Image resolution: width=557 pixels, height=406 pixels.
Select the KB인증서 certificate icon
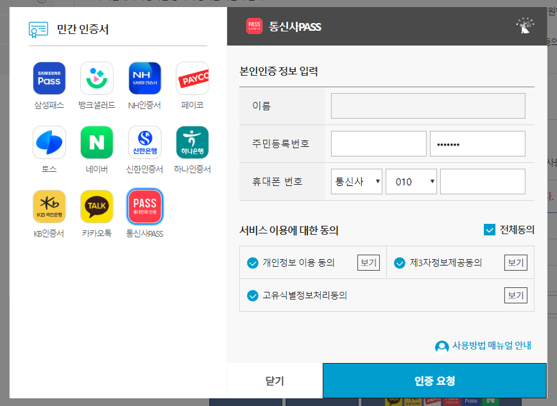(x=49, y=207)
